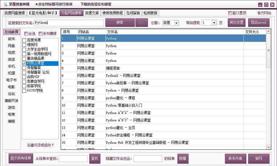Click the 导出excel export button
This screenshot has width=277, height=166.
(259, 23)
